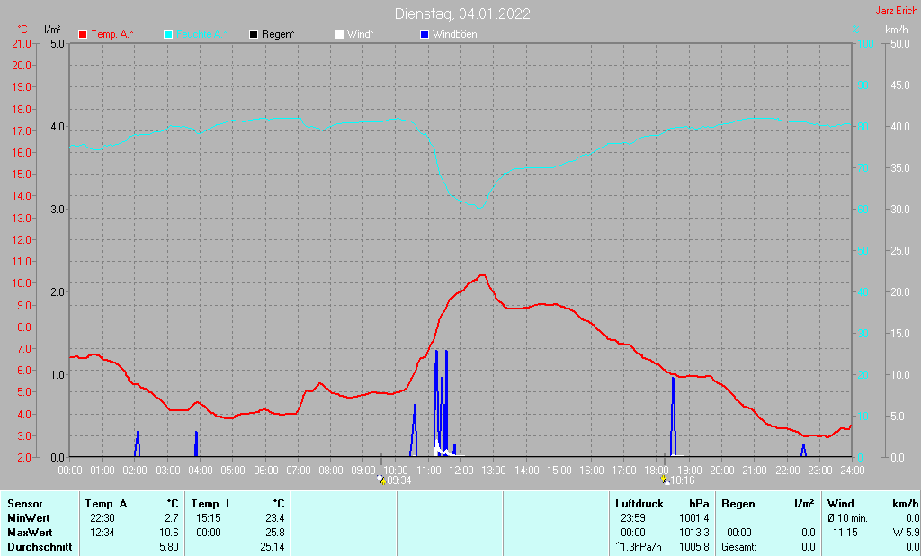921x556 pixels.
Task: Click the wind gust spike near 02:00
Action: click(x=137, y=444)
